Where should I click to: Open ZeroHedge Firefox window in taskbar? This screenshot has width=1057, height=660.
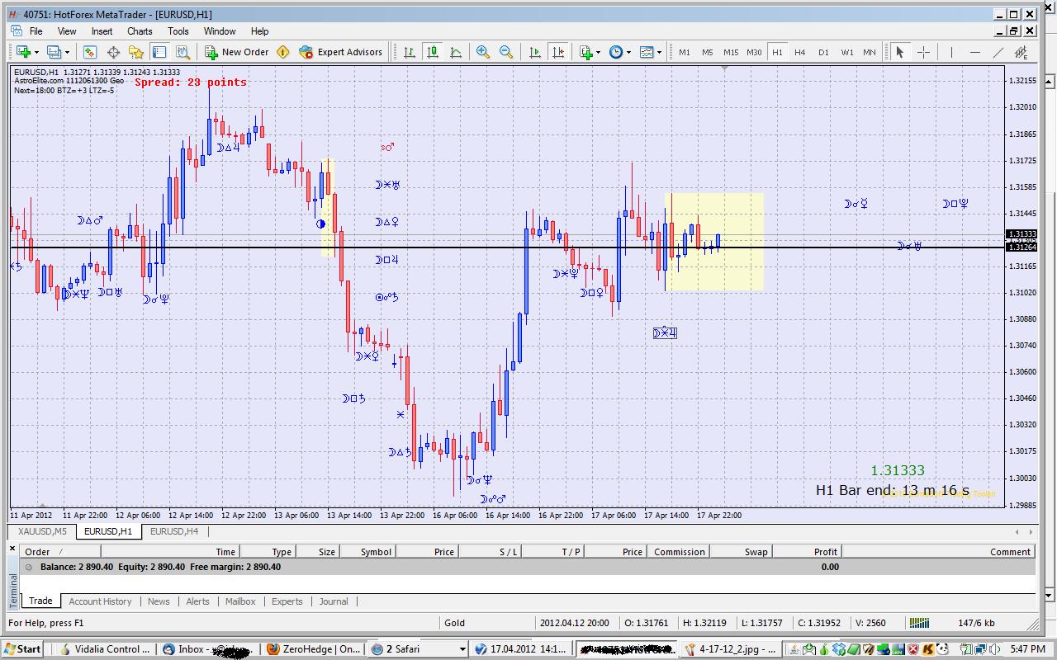pos(315,649)
